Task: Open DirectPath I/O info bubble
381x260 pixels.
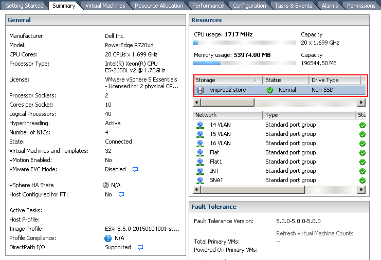Action: pos(140,247)
